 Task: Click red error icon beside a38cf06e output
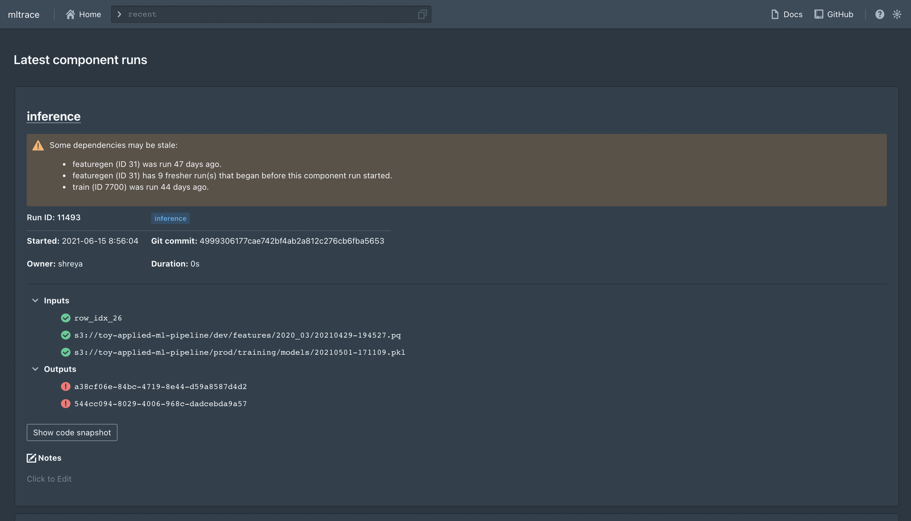65,386
